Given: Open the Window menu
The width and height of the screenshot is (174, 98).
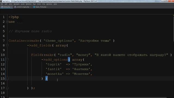Looking at the screenshot, I should tap(49, 4).
